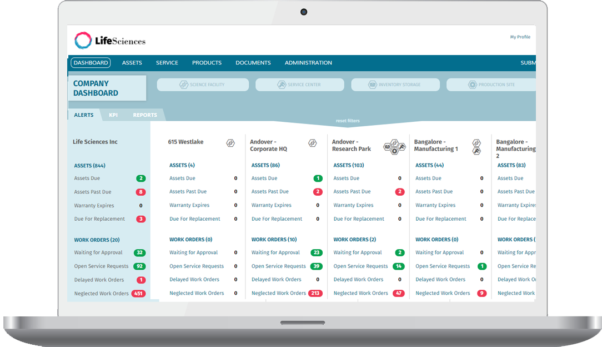The width and height of the screenshot is (602, 347).
Task: Select the Science Facility filter icon
Action: click(x=183, y=84)
